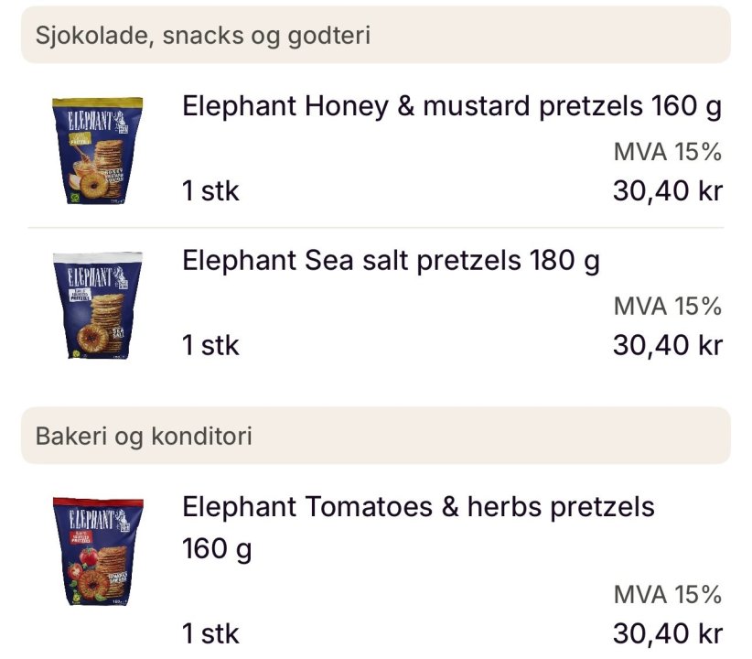
Task: Click the divider line between the first two pretzel items
Action: tap(376, 228)
